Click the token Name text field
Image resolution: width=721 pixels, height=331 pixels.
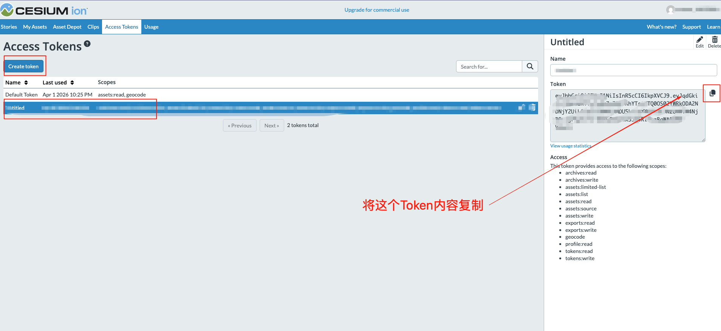coord(633,70)
